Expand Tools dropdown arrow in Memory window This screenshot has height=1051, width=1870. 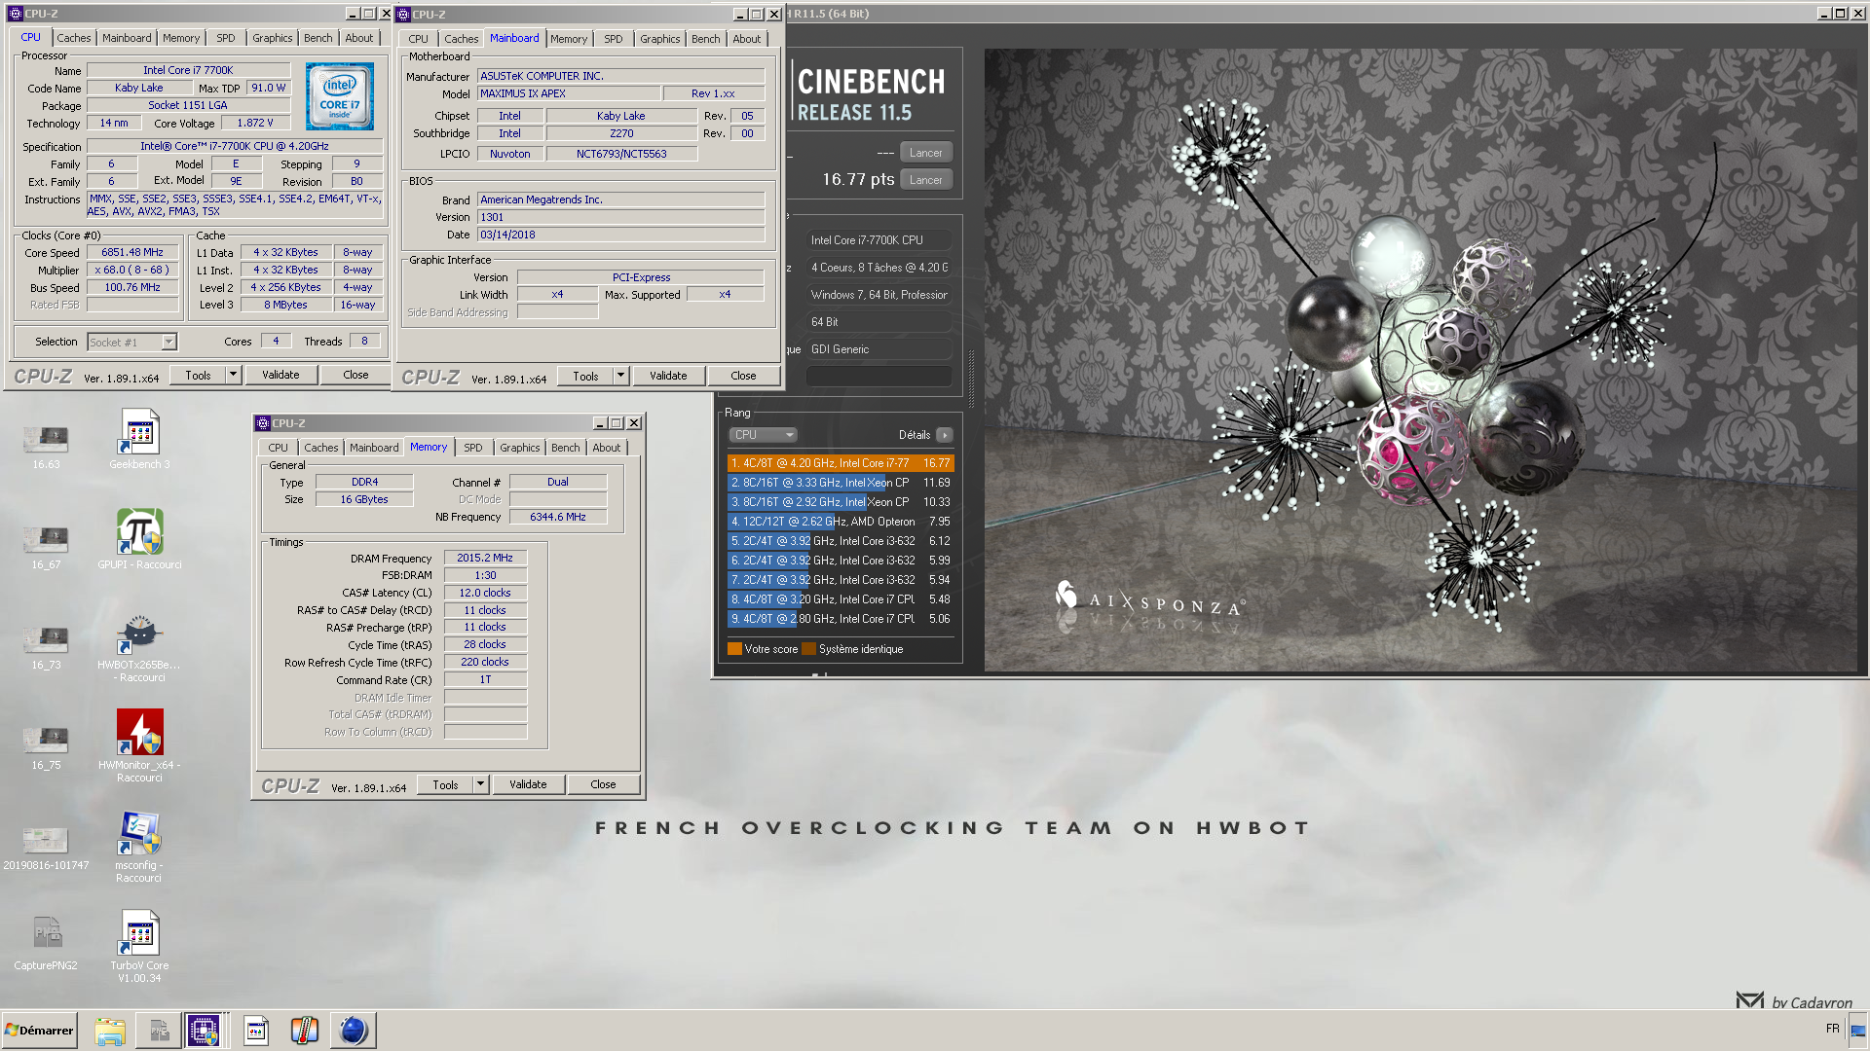coord(480,784)
